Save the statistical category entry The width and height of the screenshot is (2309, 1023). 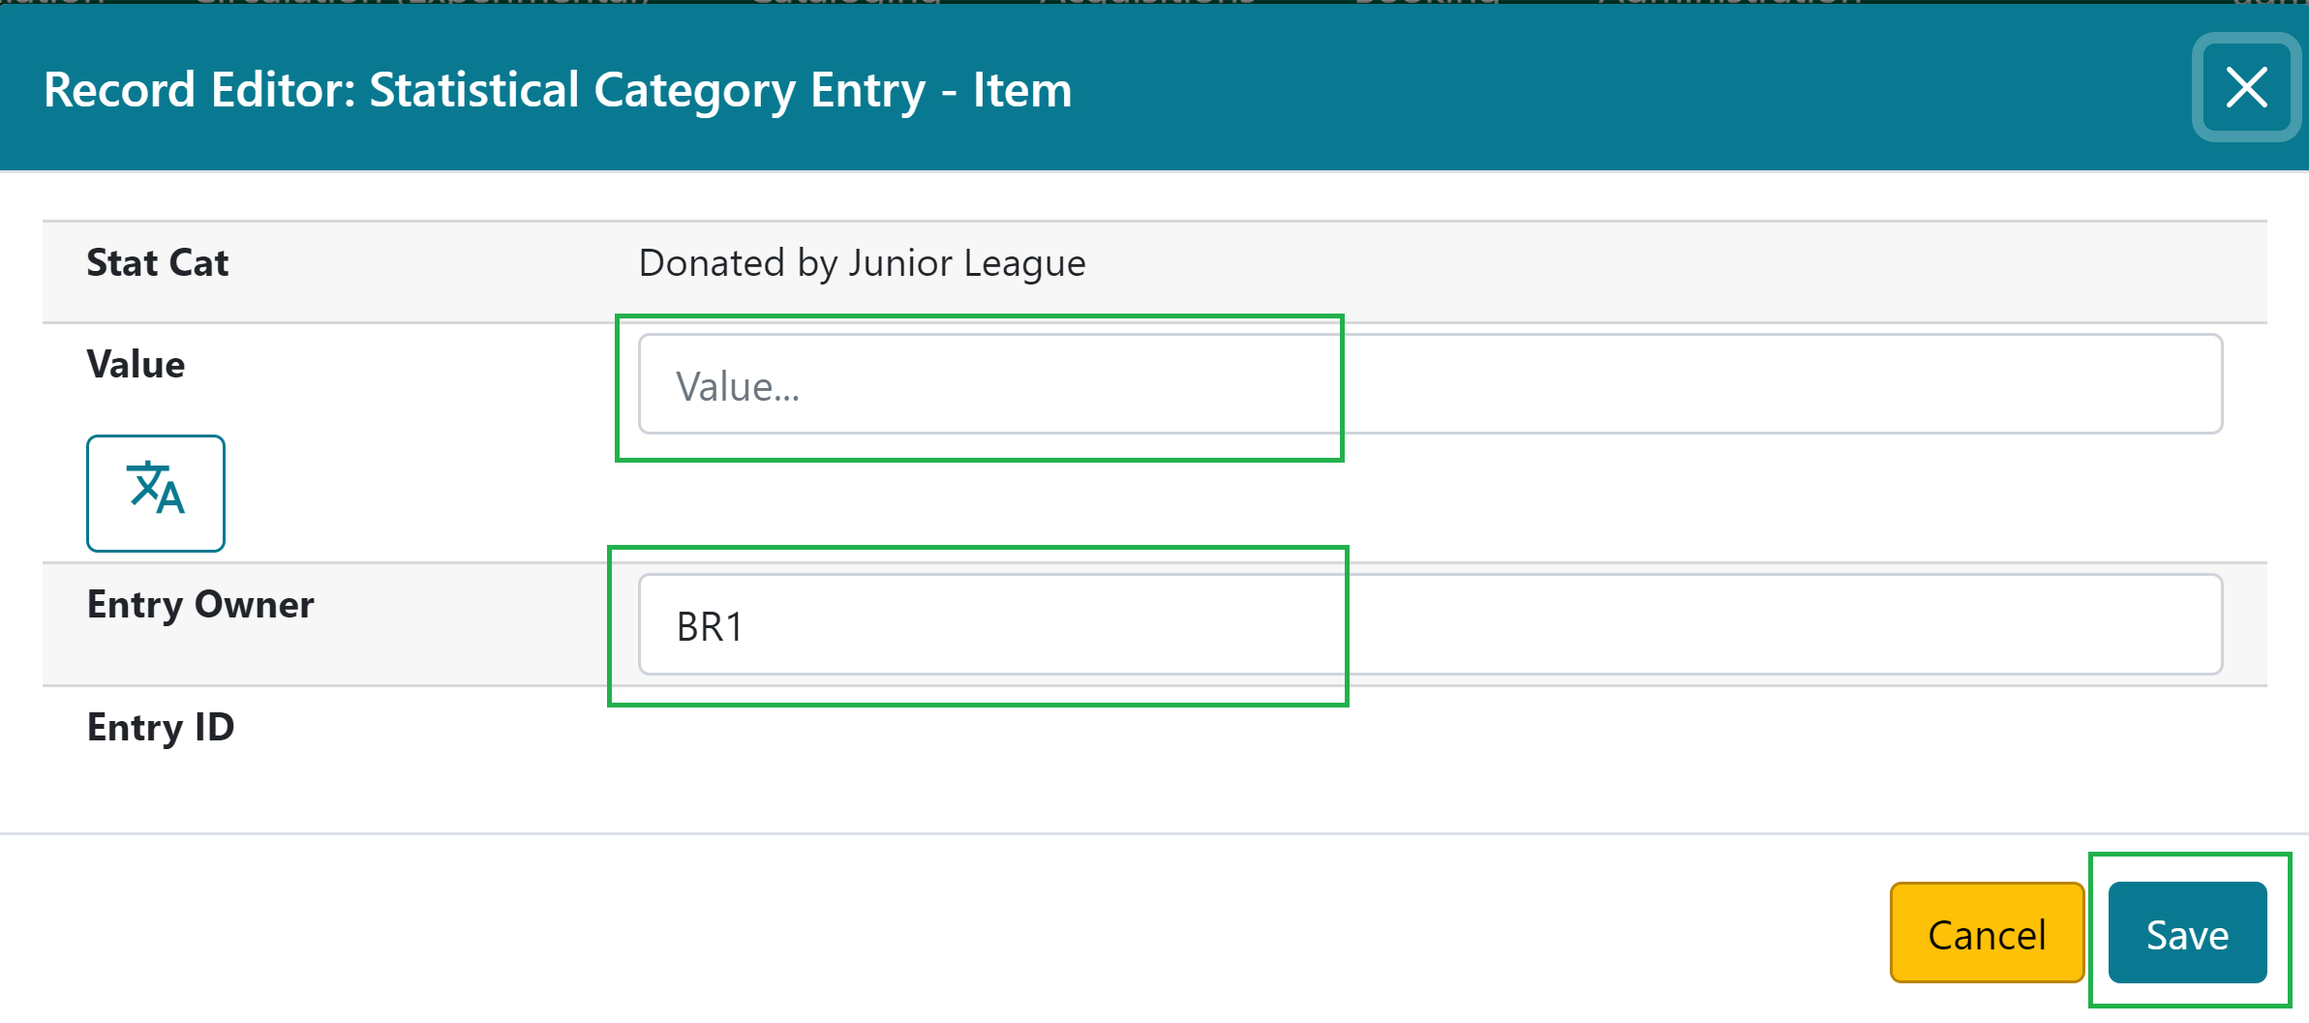tap(2187, 933)
